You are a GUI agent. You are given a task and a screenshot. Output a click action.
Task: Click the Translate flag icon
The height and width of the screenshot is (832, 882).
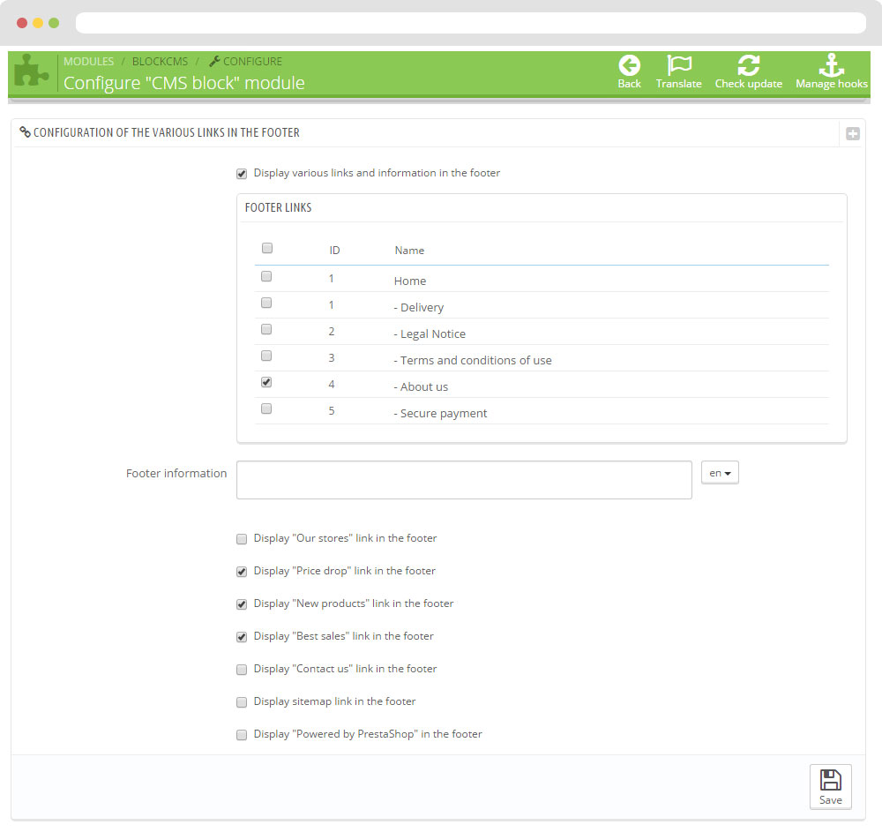click(678, 65)
